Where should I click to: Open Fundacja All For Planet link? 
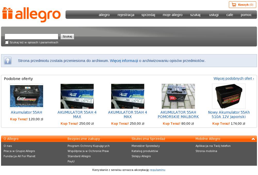coord(19,156)
